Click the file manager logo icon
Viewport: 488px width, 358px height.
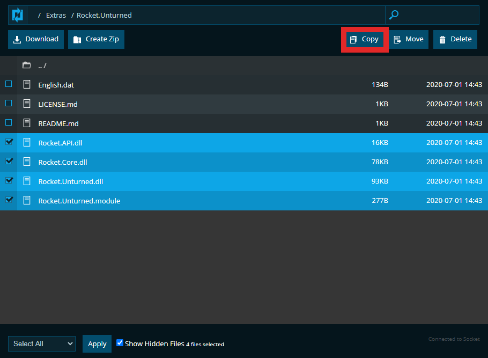(18, 15)
